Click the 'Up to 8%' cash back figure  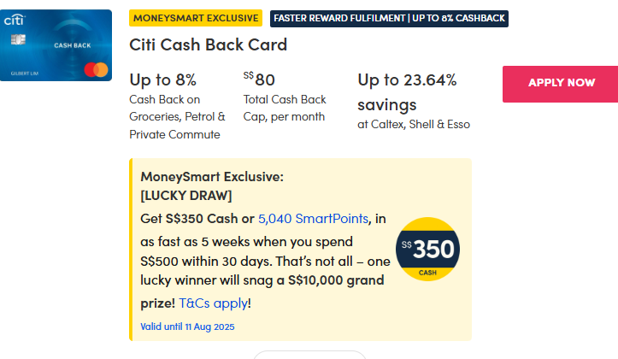[163, 80]
